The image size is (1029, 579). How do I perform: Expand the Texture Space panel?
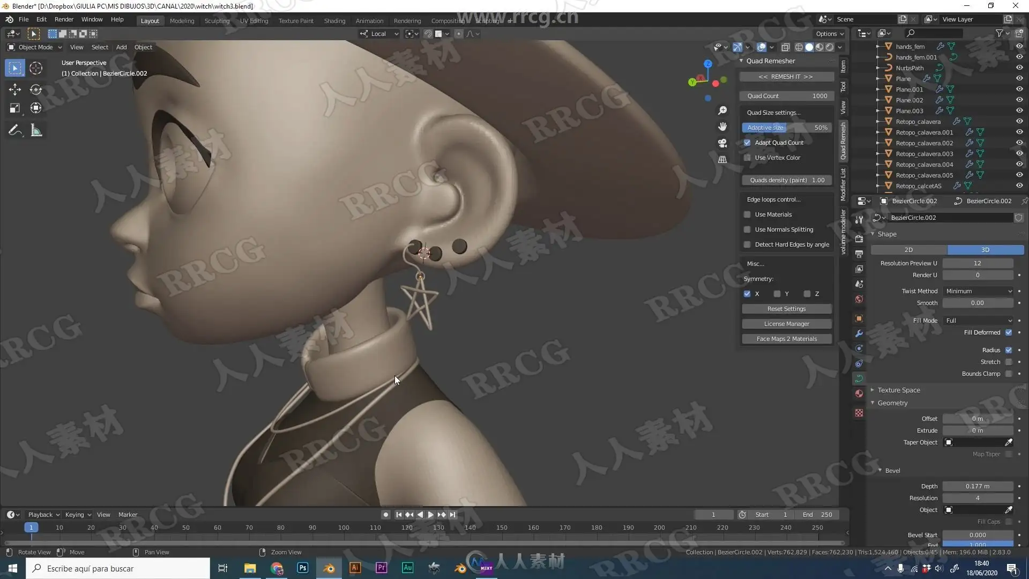[x=899, y=390]
